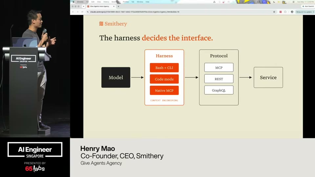315x177 pixels.
Task: Open a new browser tab
Action: (118, 7)
